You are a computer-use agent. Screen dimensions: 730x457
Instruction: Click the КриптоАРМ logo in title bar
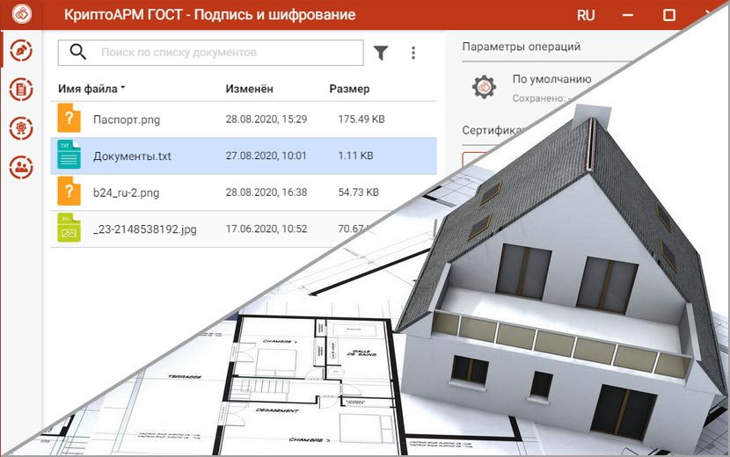click(22, 14)
